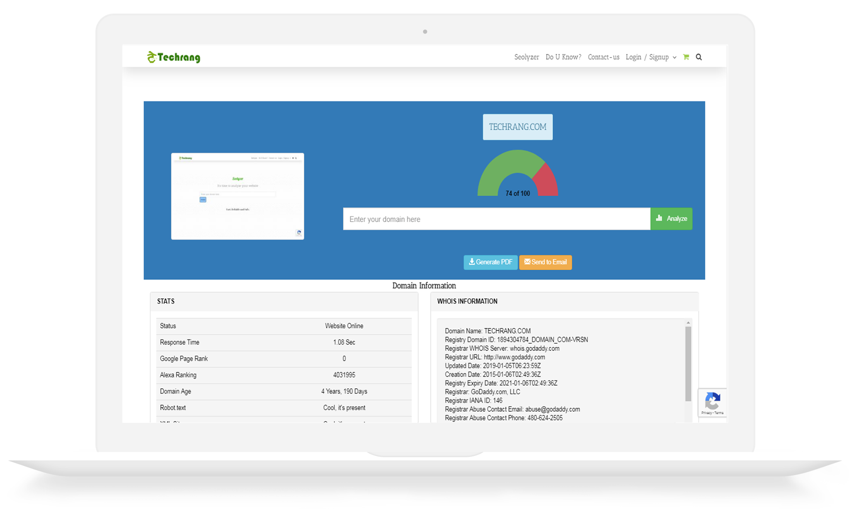
Task: Select the Creation Date line
Action: pos(493,374)
